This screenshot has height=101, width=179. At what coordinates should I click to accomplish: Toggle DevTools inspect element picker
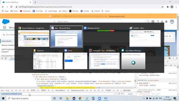tap(2, 58)
